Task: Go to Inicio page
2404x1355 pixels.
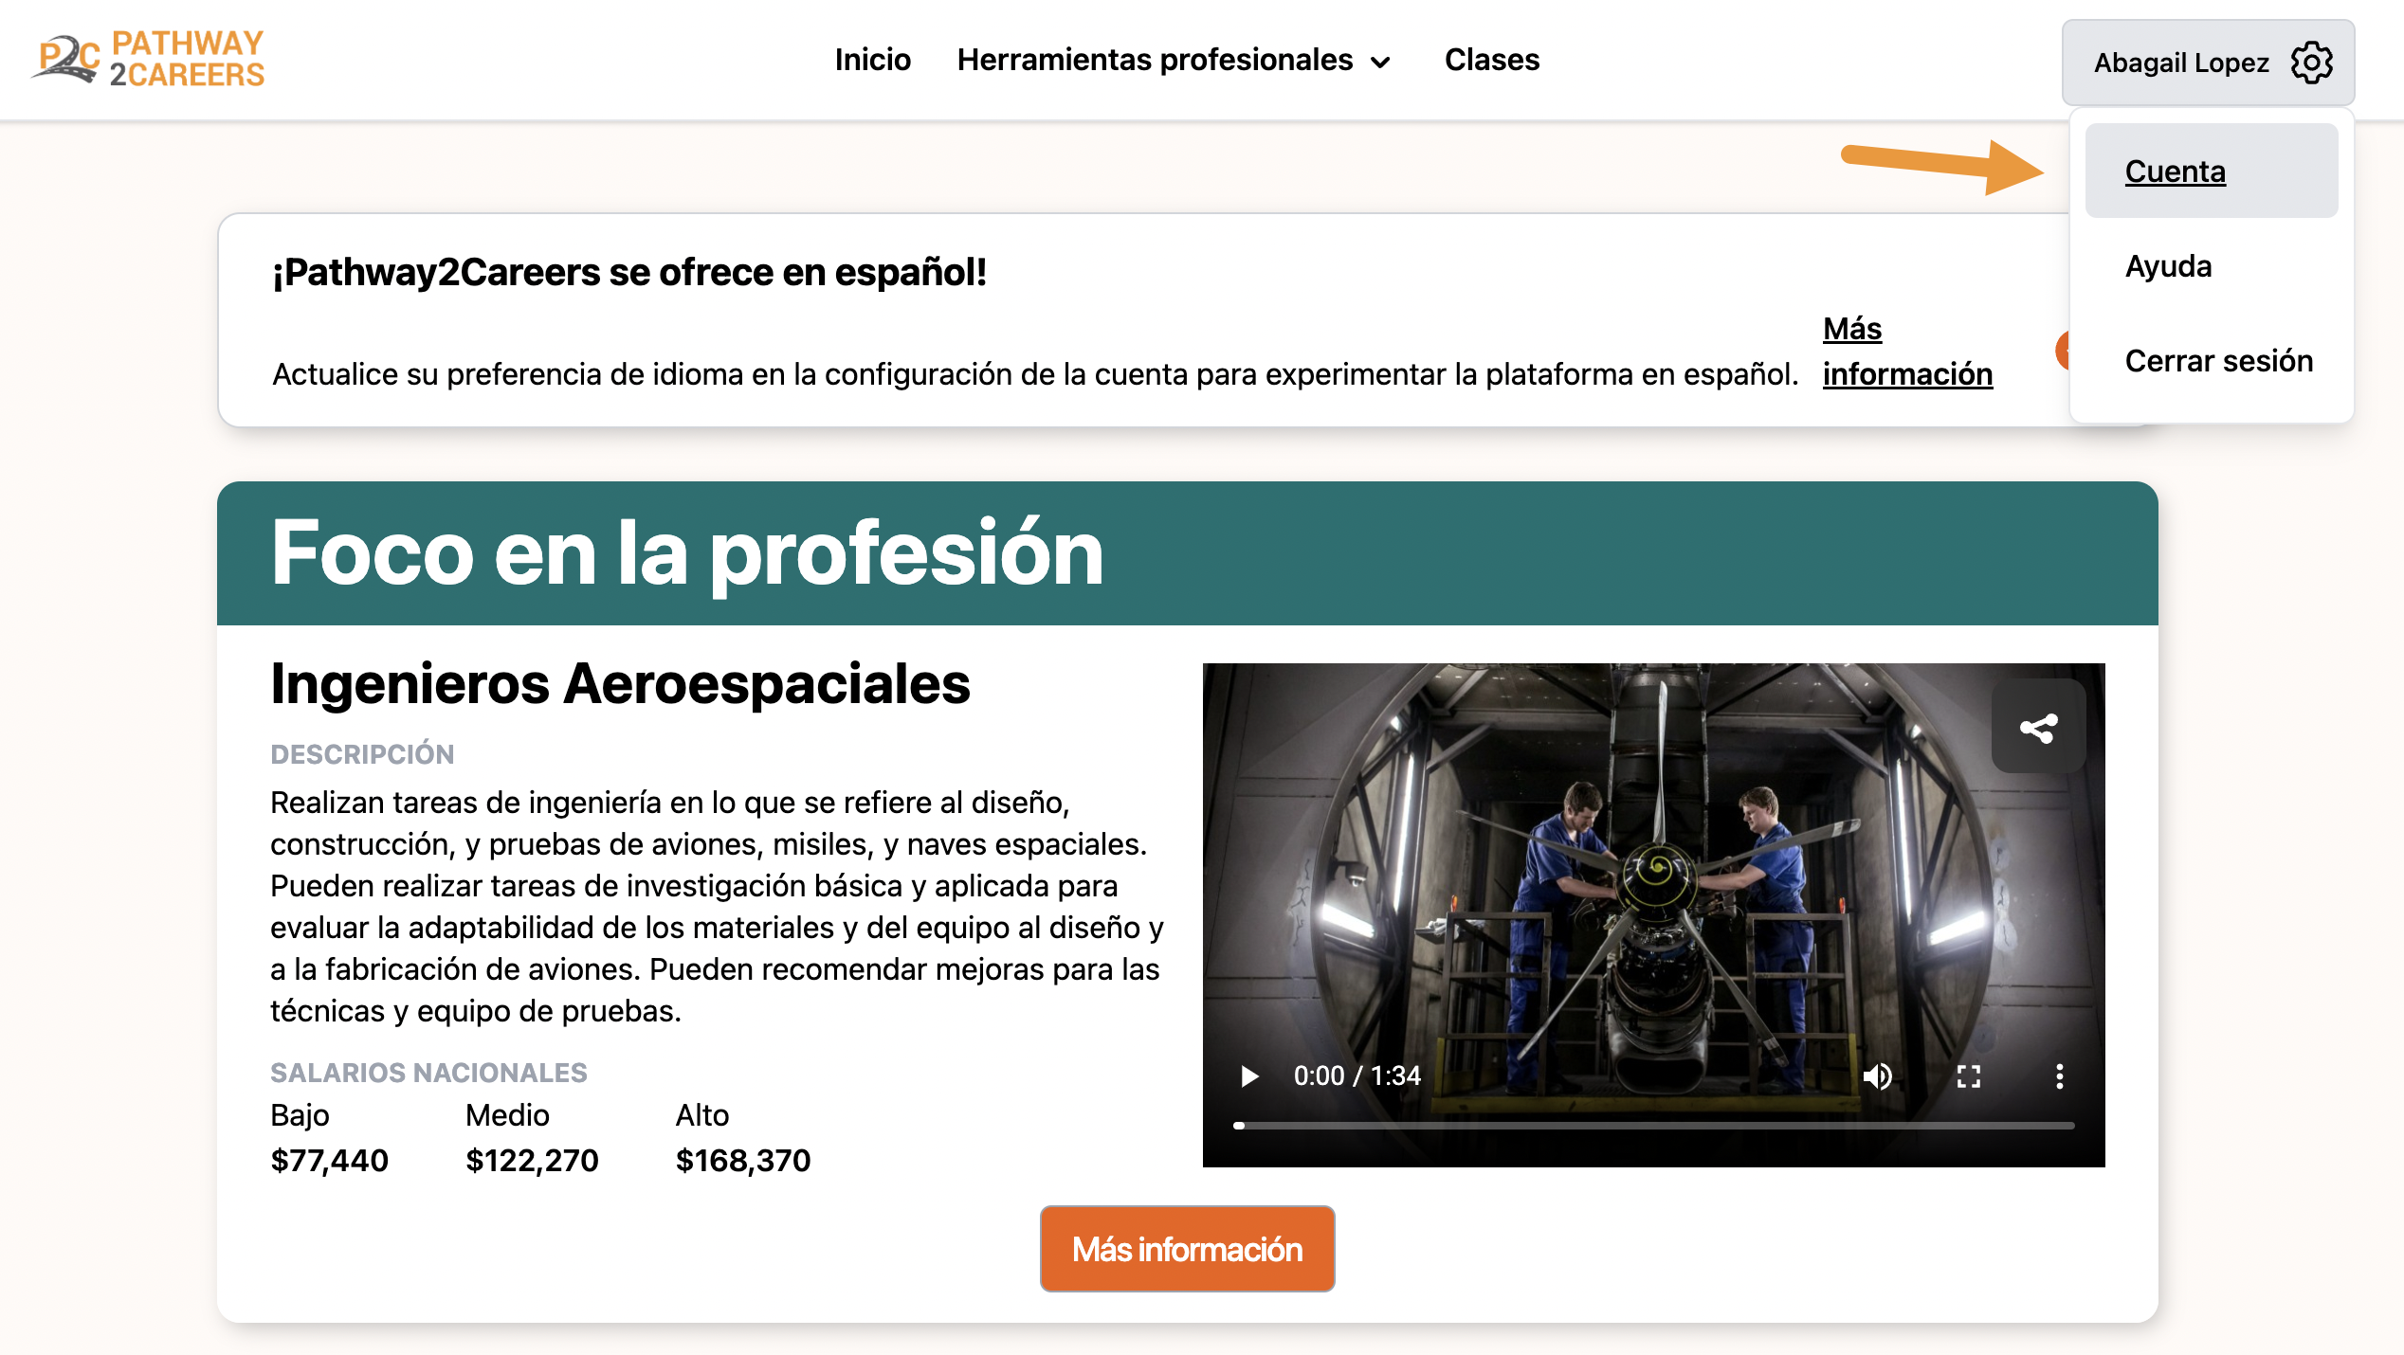Action: pyautogui.click(x=872, y=60)
